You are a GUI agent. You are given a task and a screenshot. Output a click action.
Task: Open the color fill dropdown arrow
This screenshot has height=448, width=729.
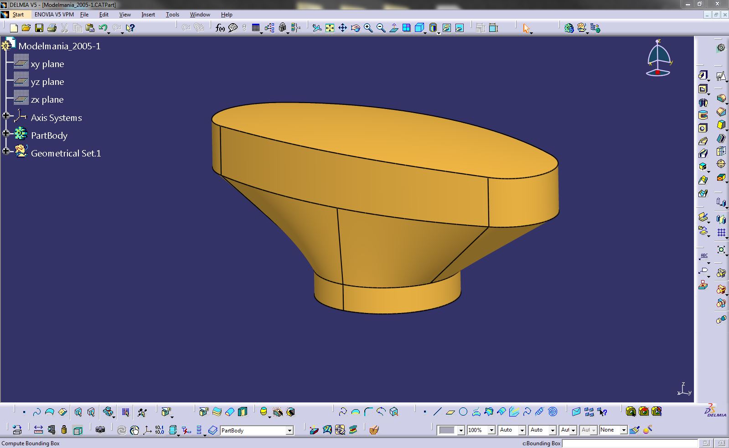coord(461,430)
